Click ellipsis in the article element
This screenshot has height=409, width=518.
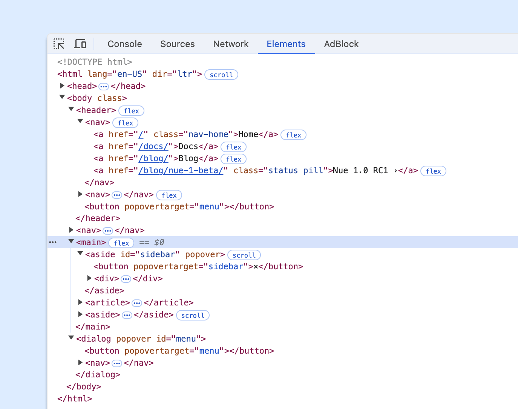pyautogui.click(x=137, y=303)
